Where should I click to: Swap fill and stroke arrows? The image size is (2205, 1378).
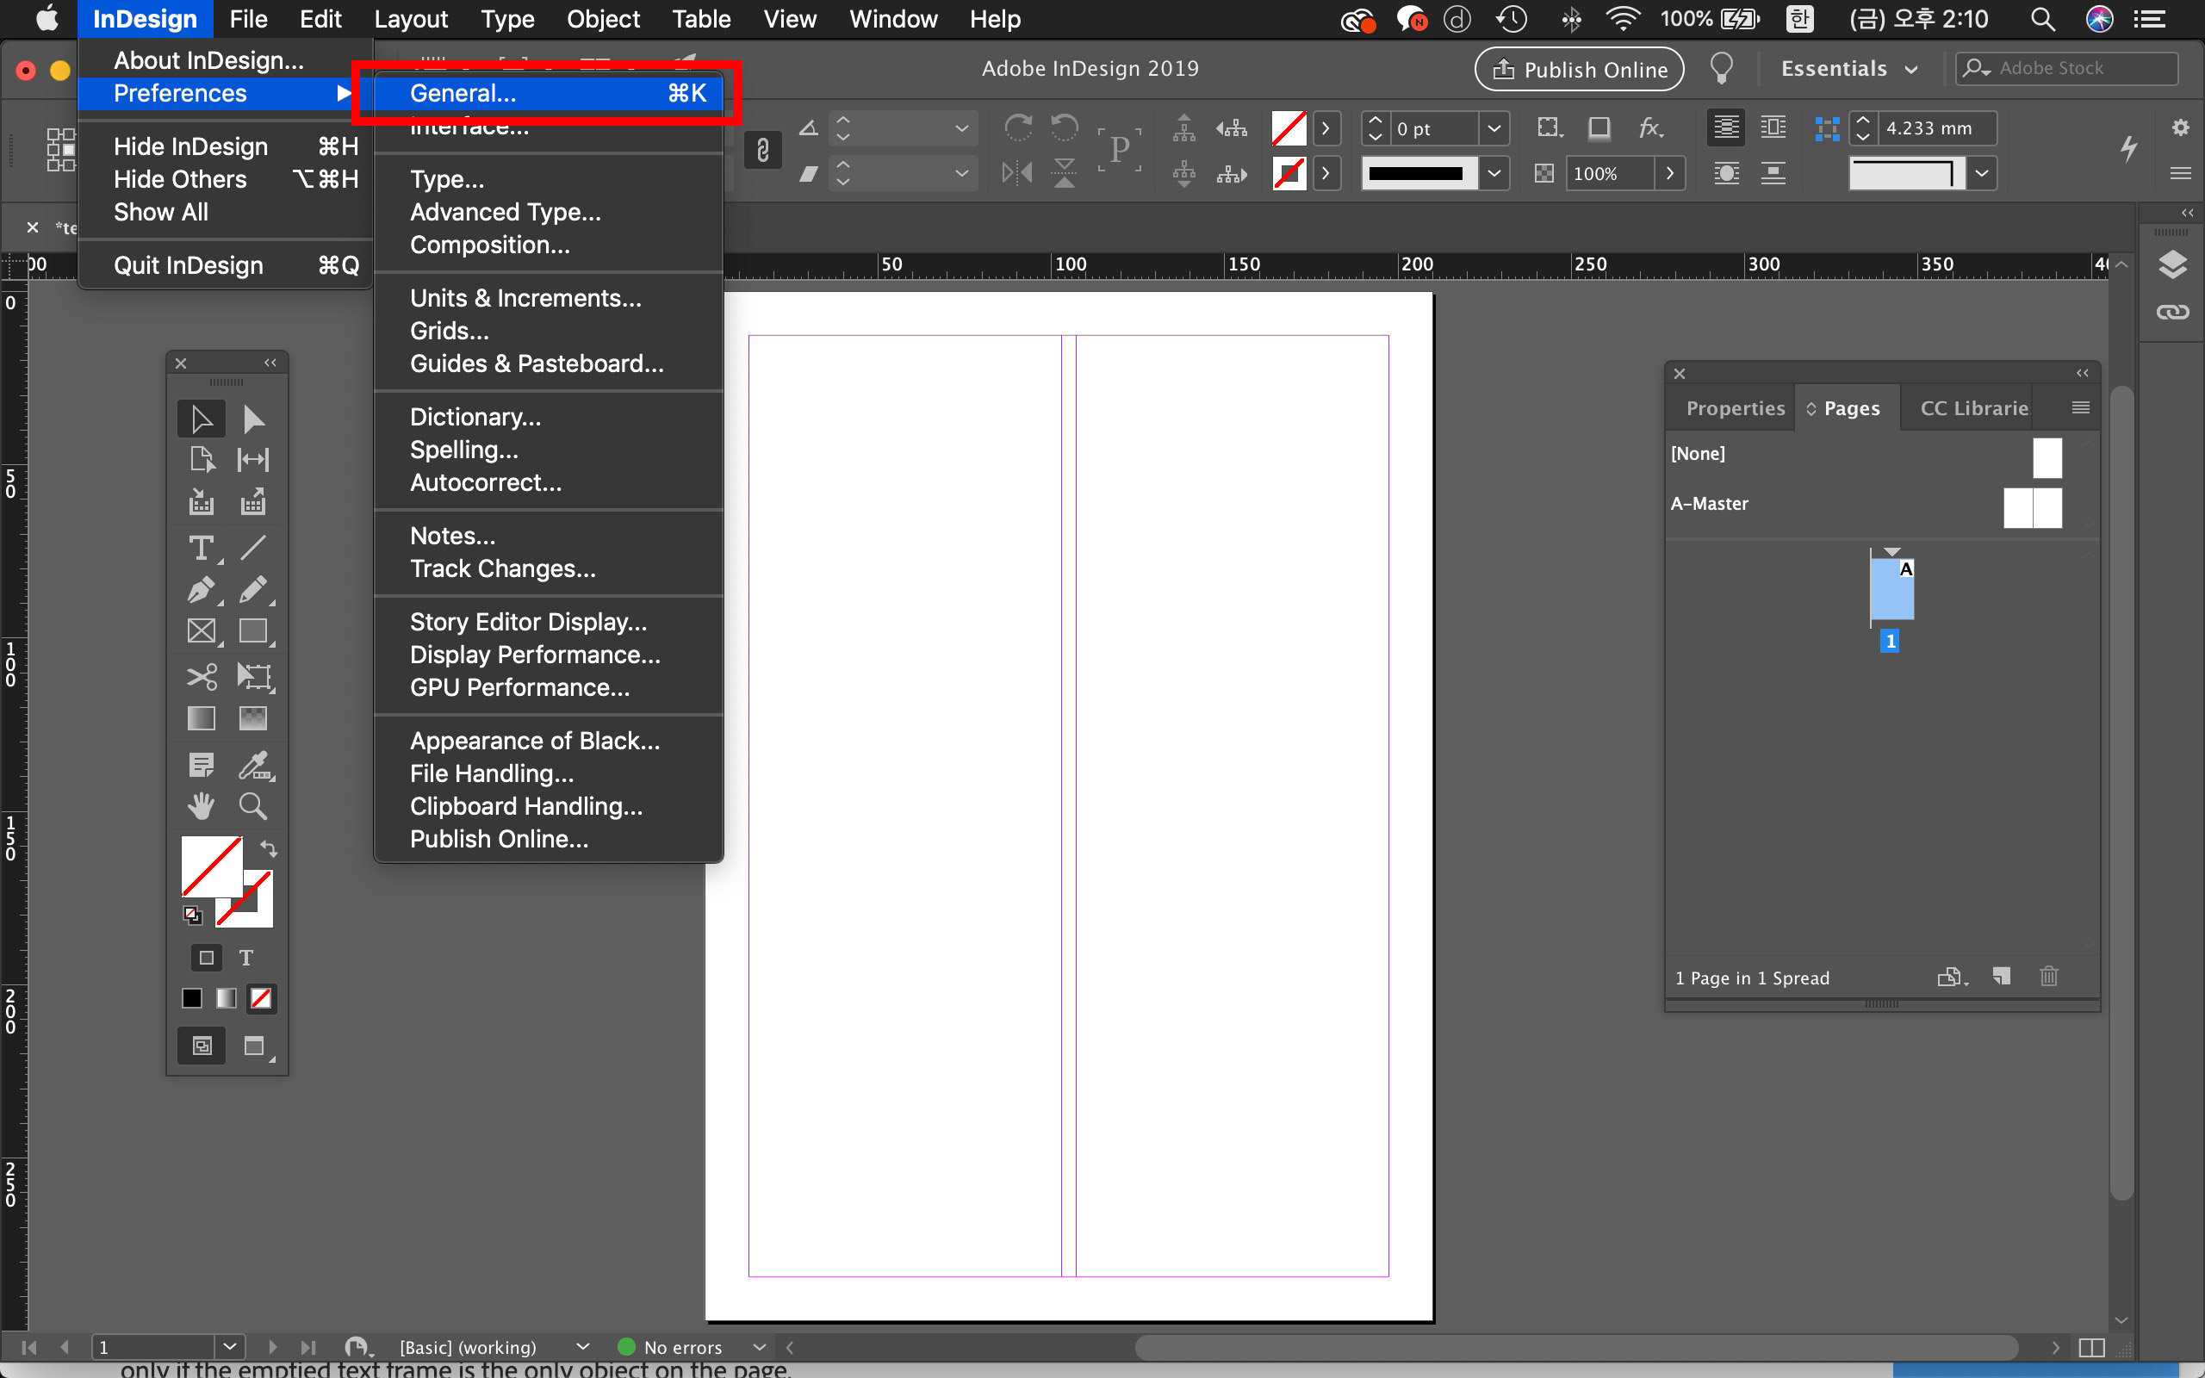pyautogui.click(x=268, y=848)
